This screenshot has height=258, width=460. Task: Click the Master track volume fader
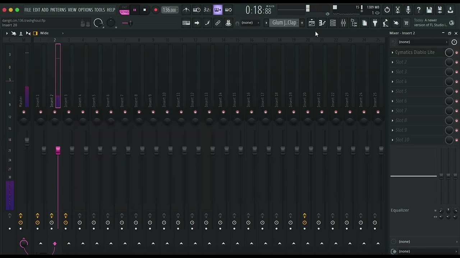click(x=27, y=142)
